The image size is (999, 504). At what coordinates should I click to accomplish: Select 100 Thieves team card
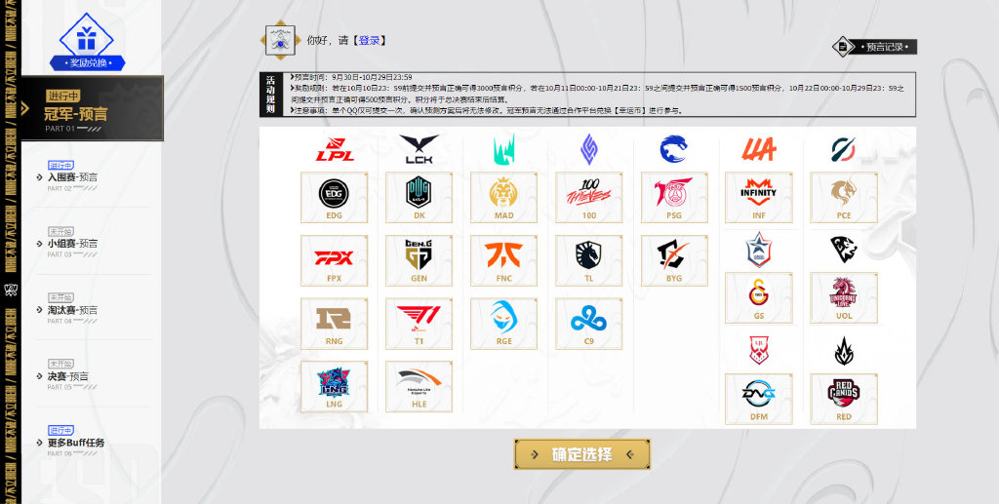pyautogui.click(x=588, y=197)
